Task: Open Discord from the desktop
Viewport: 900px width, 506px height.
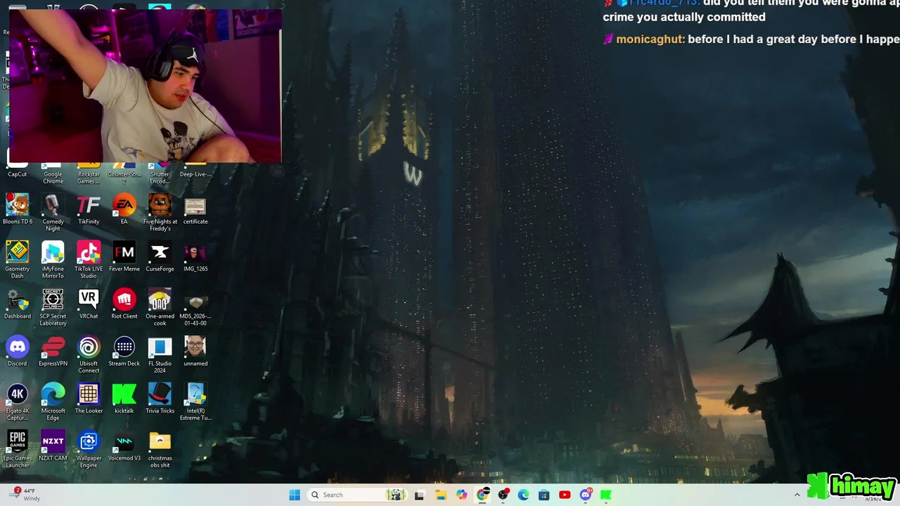Action: pyautogui.click(x=18, y=351)
